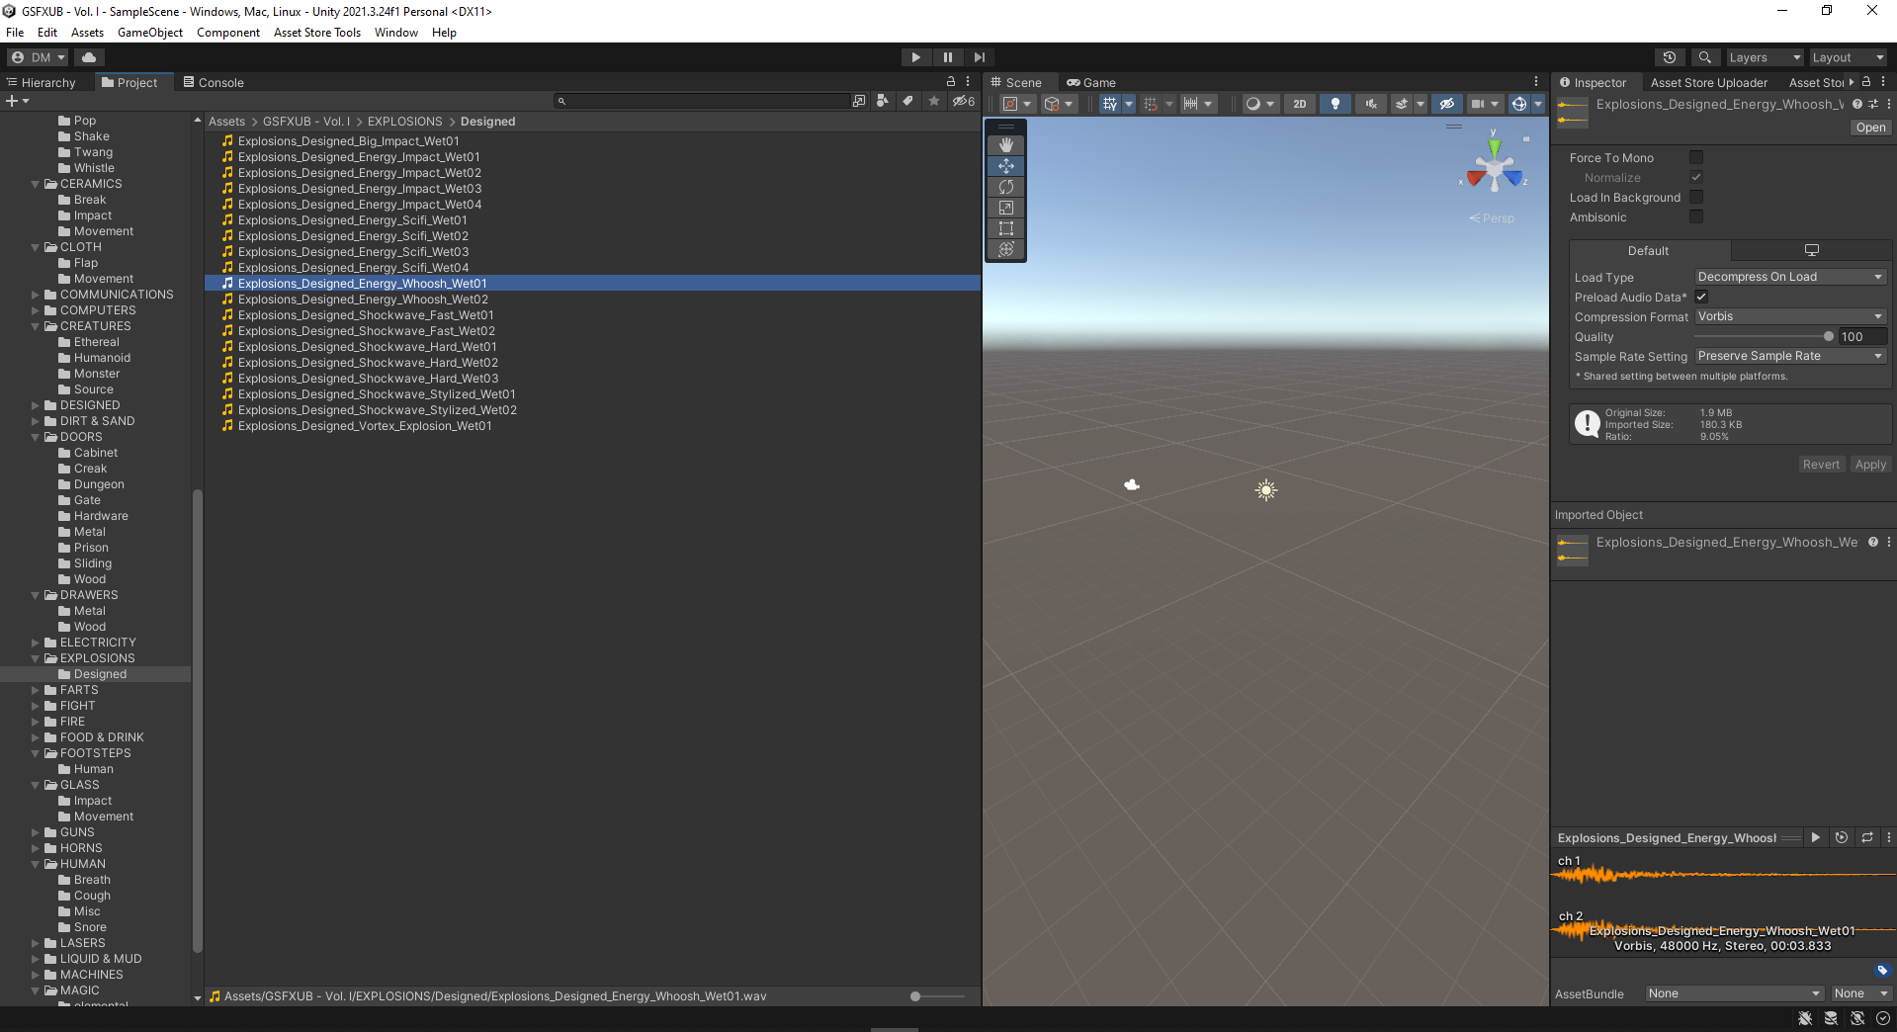Toggle hidden objects visibility in Scene

[1447, 104]
